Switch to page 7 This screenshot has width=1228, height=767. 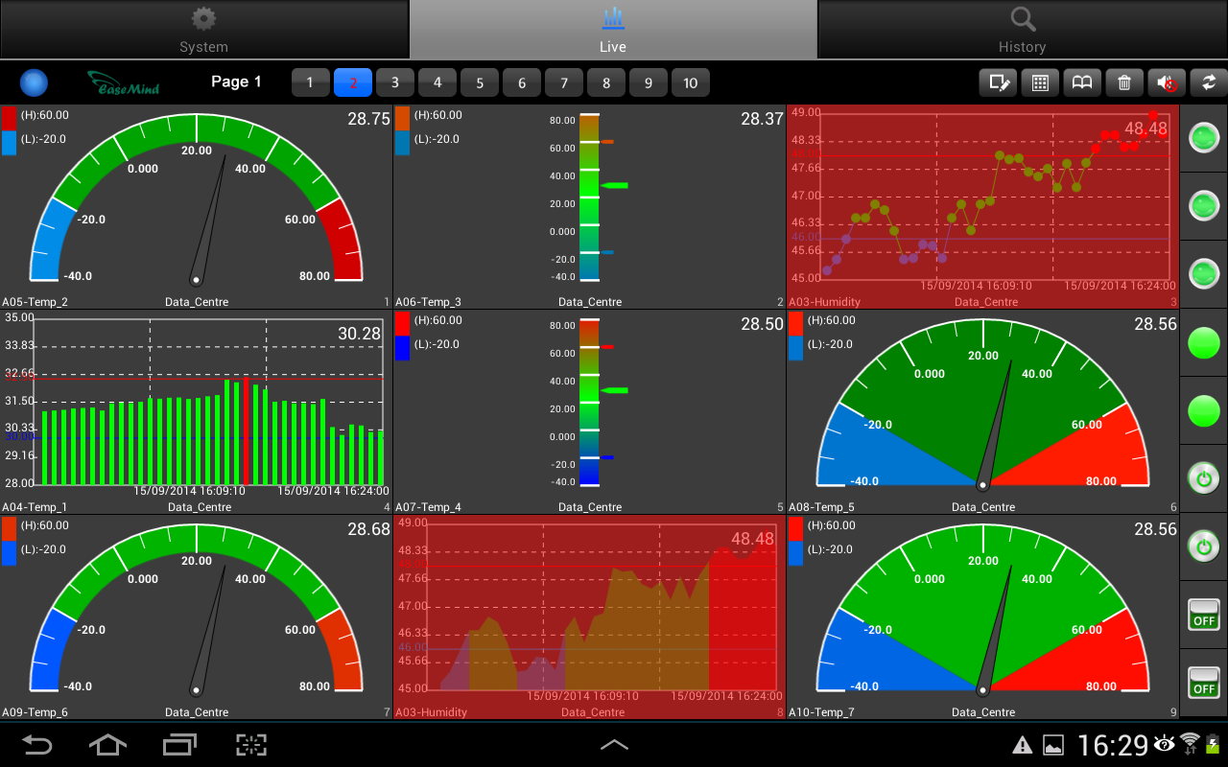pyautogui.click(x=563, y=82)
